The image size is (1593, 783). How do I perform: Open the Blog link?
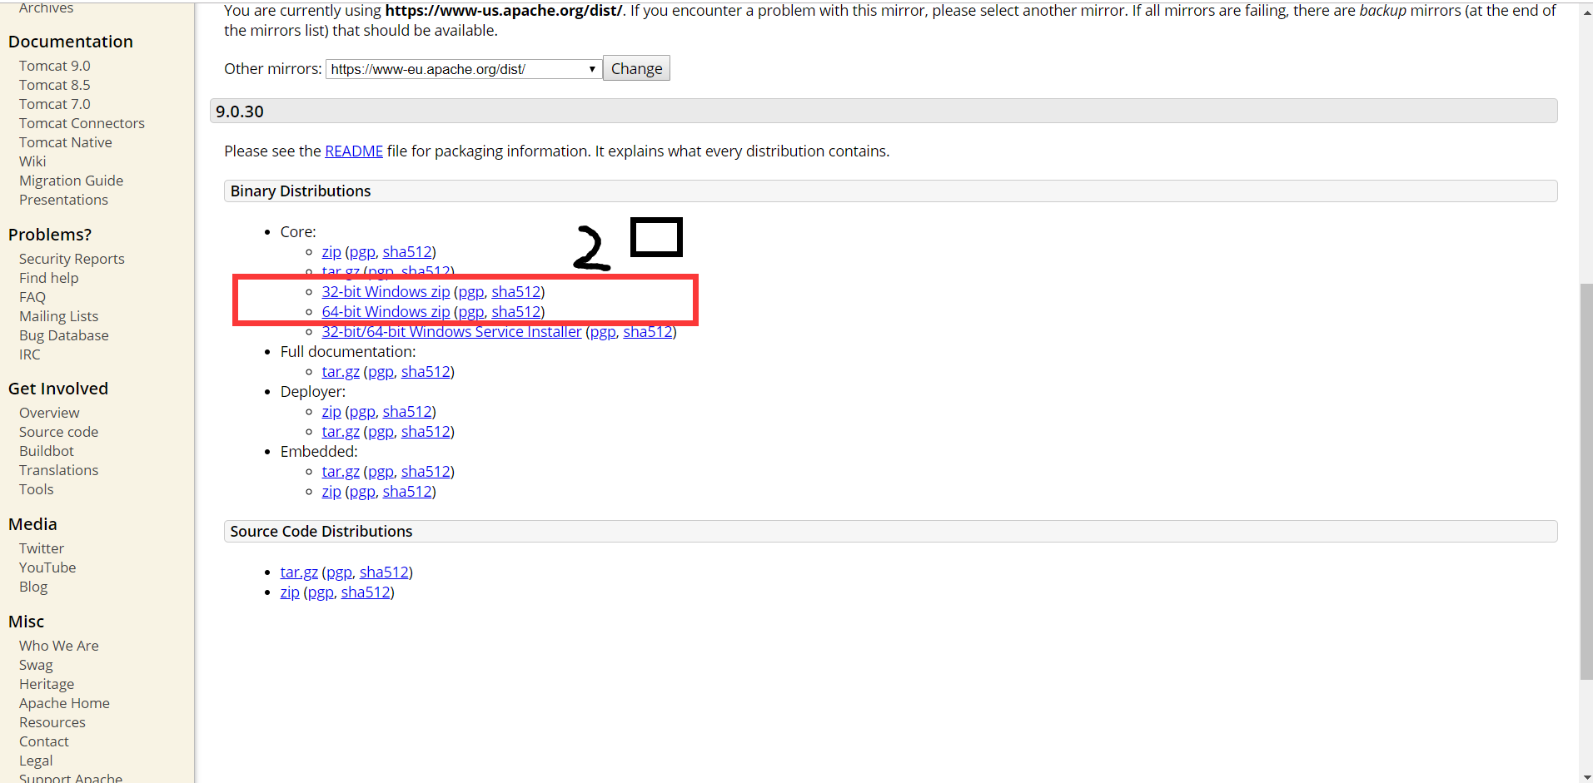coord(33,587)
